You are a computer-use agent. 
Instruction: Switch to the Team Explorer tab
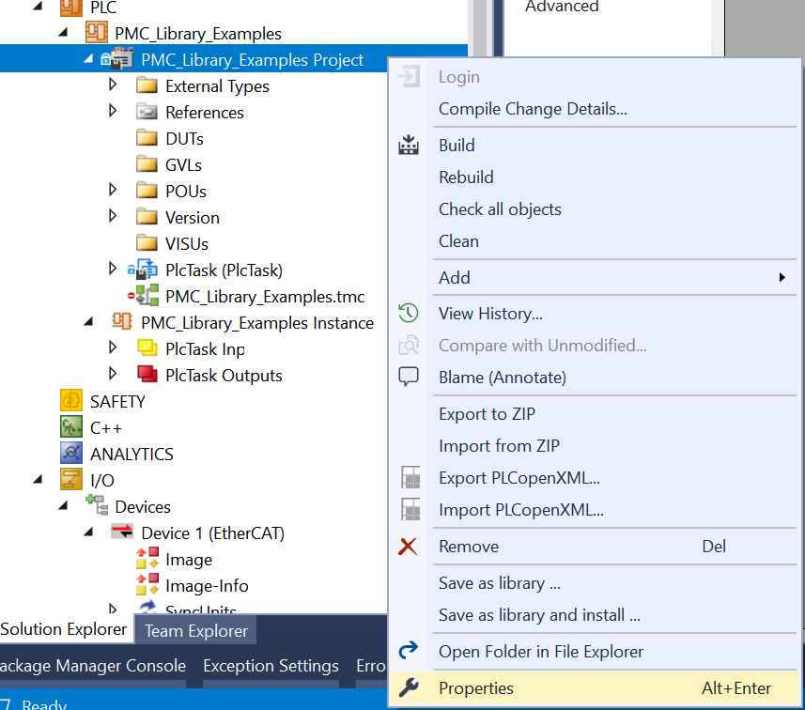196,630
